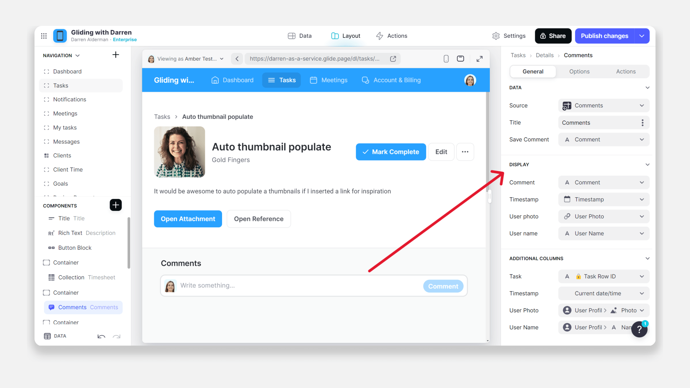Open the Source Comments dropdown
Image resolution: width=690 pixels, height=388 pixels.
pos(604,106)
